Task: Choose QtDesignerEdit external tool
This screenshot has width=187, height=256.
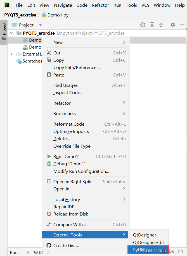Action: (x=148, y=242)
